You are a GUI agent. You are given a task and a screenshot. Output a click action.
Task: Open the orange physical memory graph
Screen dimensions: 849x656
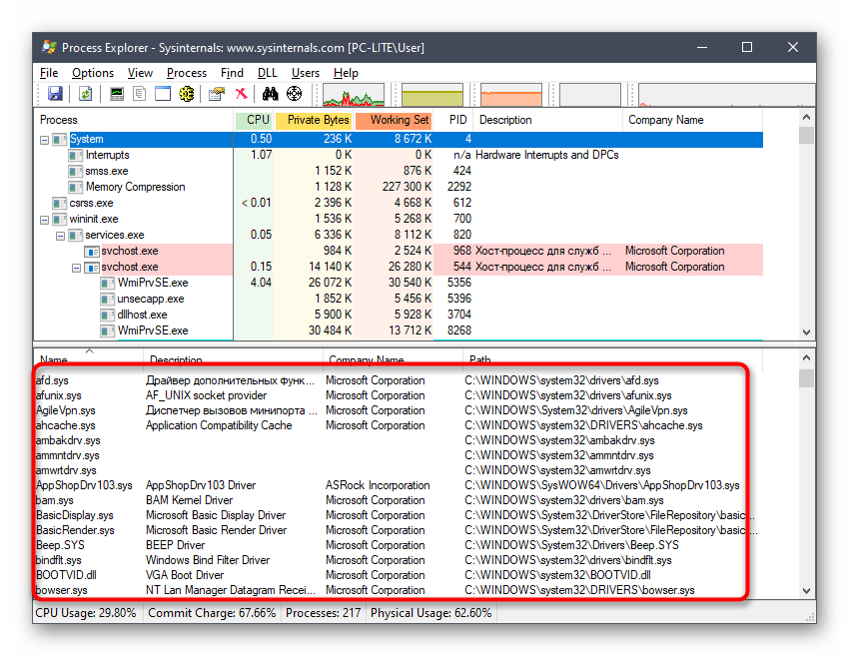pyautogui.click(x=511, y=94)
